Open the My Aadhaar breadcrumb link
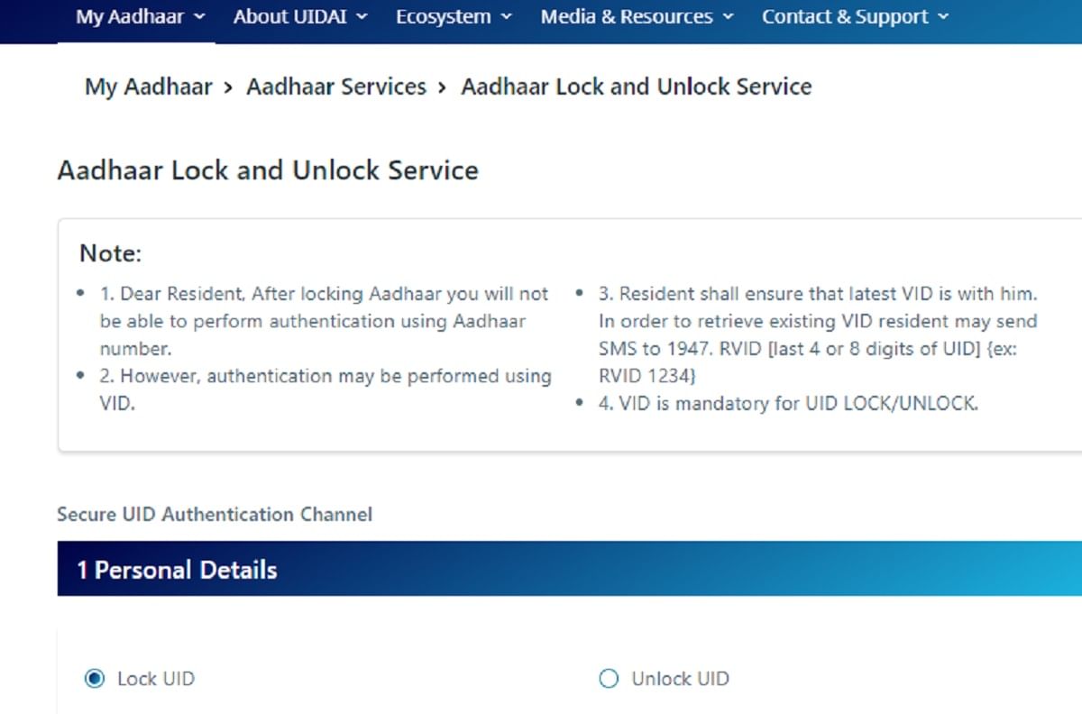 pos(148,87)
